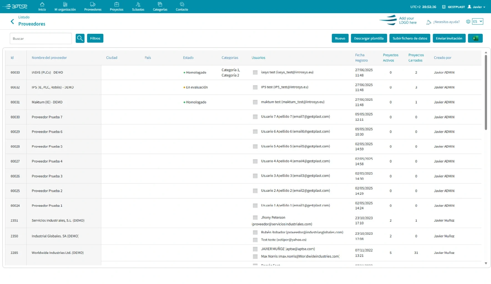Click the search magnifier icon
The width and height of the screenshot is (491, 284).
tap(80, 38)
